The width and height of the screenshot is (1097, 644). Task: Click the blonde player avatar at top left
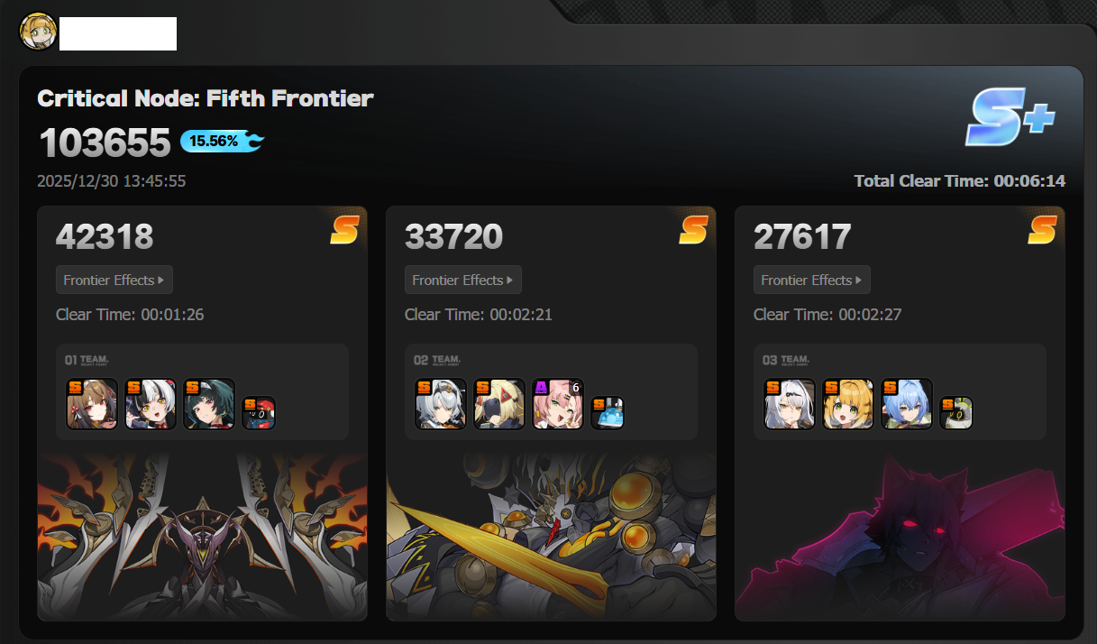tap(38, 32)
